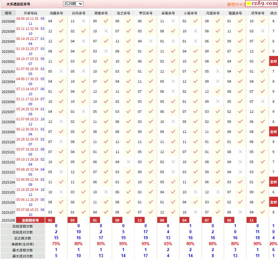Click the 鸿雁杀号 cross mark in row 2025098
The image size is (278, 259).
click(x=61, y=122)
